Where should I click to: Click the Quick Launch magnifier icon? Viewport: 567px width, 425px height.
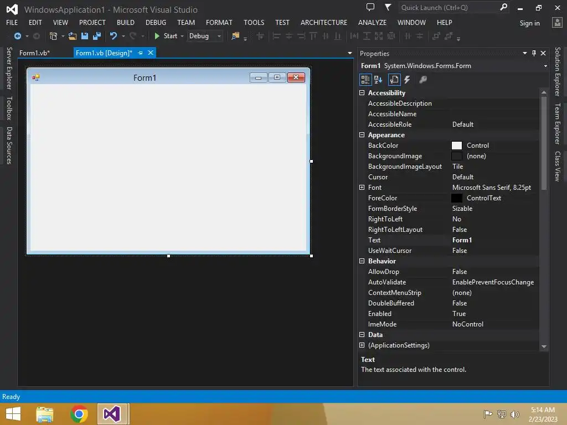[x=503, y=7]
